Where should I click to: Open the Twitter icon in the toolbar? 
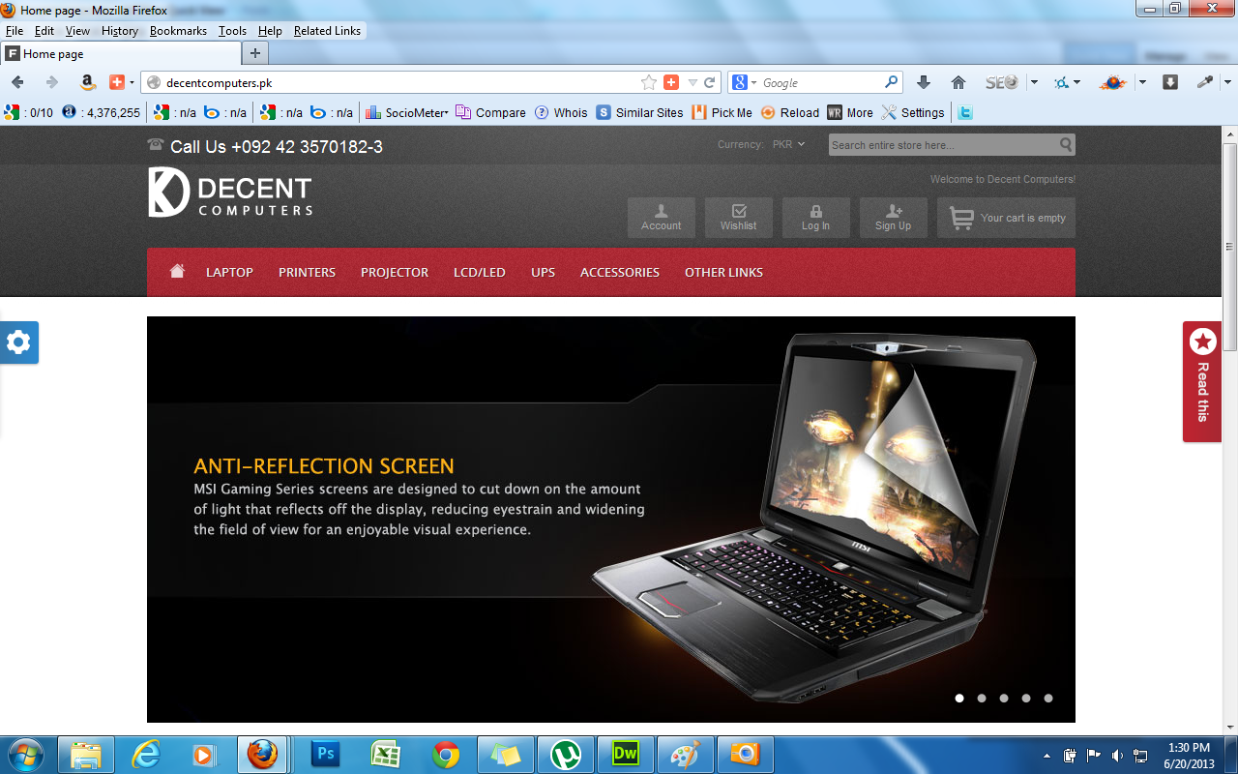pyautogui.click(x=965, y=112)
